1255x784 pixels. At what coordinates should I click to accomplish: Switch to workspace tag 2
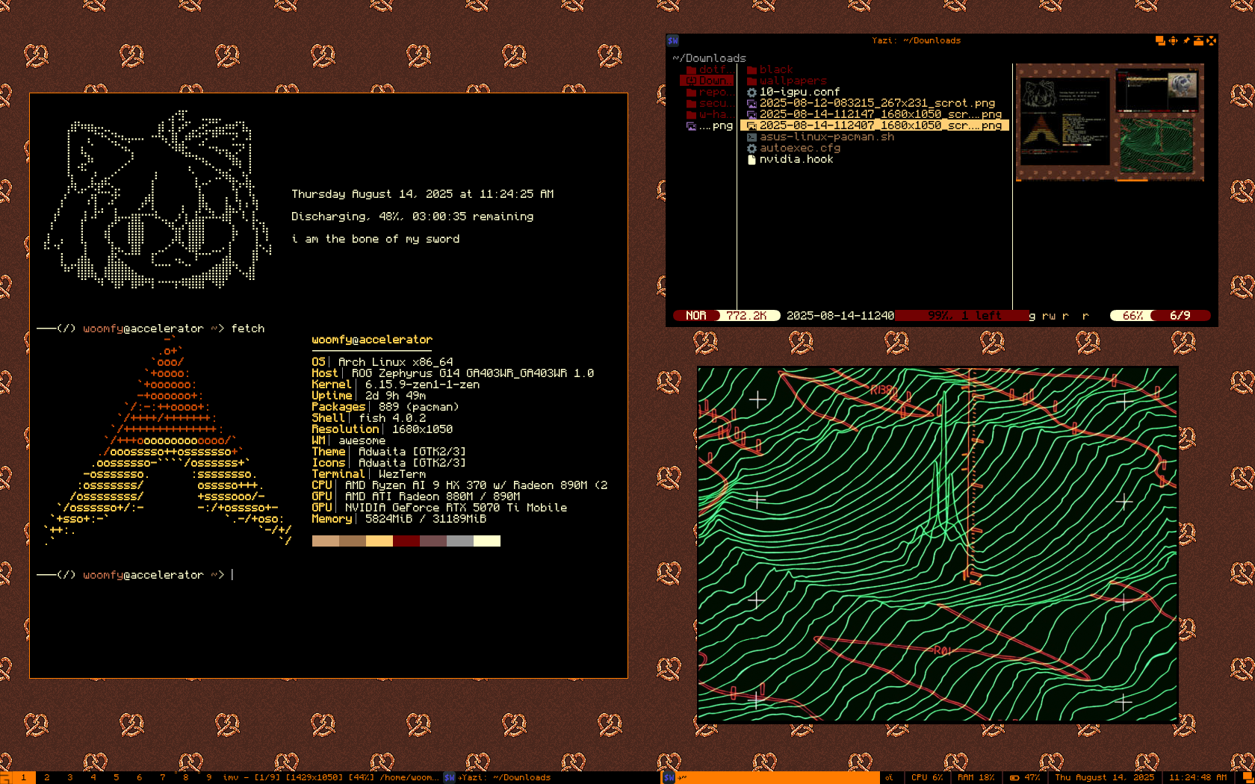coord(46,777)
